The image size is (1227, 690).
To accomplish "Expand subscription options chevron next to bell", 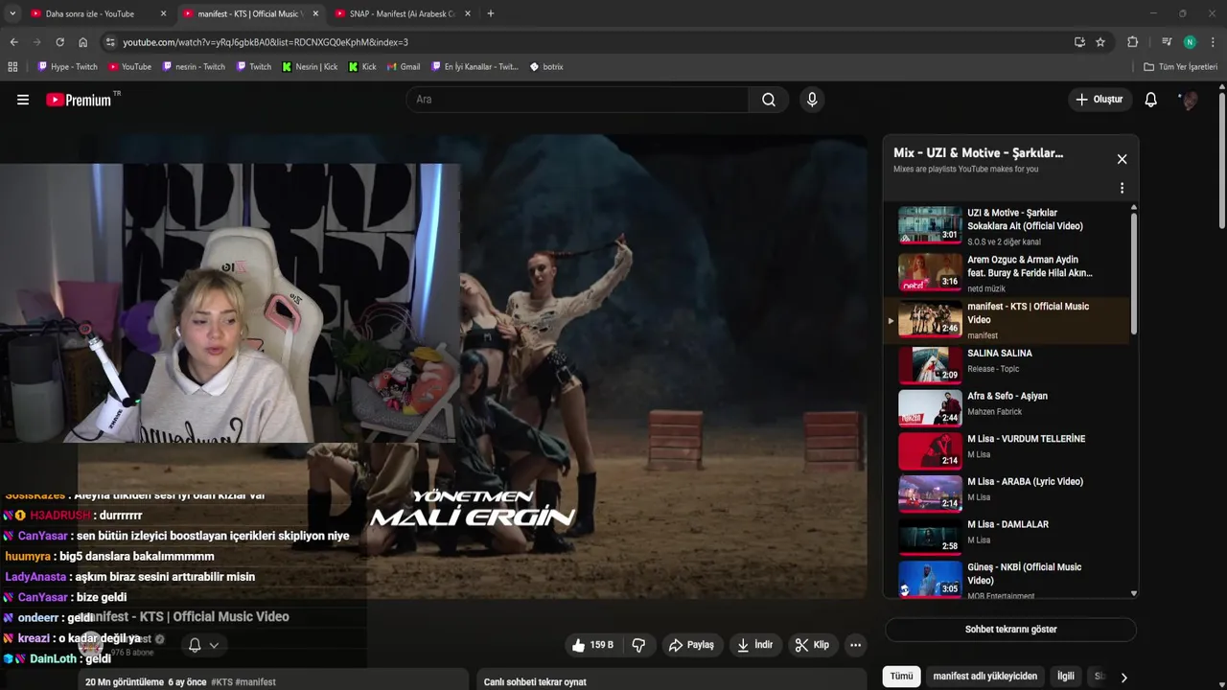I will (x=214, y=645).
